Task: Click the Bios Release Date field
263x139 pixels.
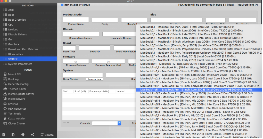Action: (216, 20)
